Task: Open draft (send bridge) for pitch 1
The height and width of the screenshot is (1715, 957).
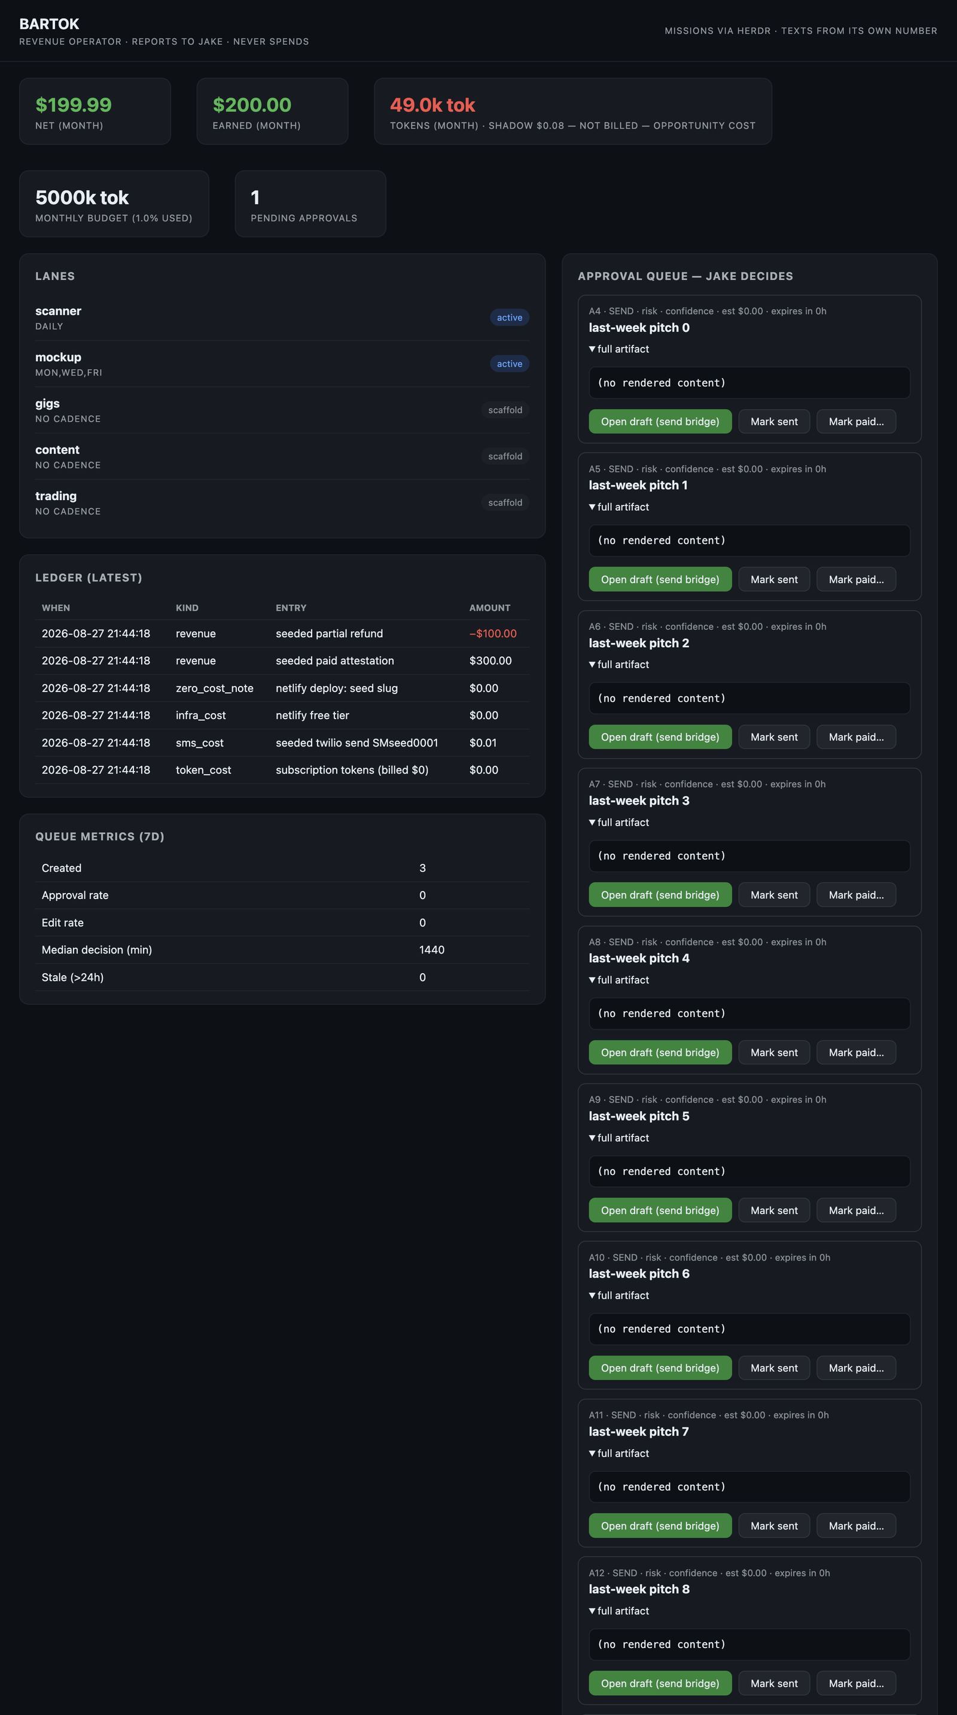Action: click(660, 579)
